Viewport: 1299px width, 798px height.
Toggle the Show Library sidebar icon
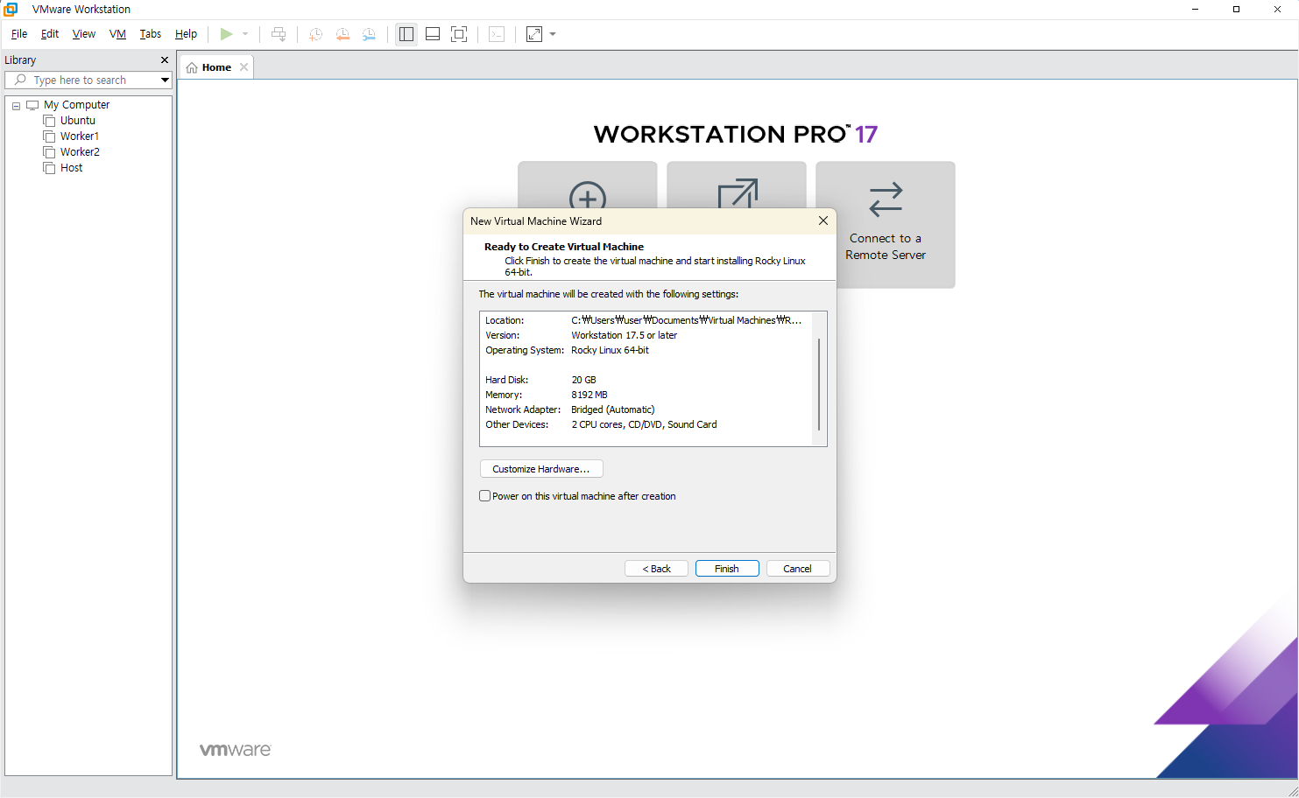(406, 34)
